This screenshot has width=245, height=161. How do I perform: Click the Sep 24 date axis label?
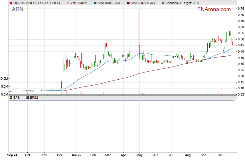click(x=12, y=155)
